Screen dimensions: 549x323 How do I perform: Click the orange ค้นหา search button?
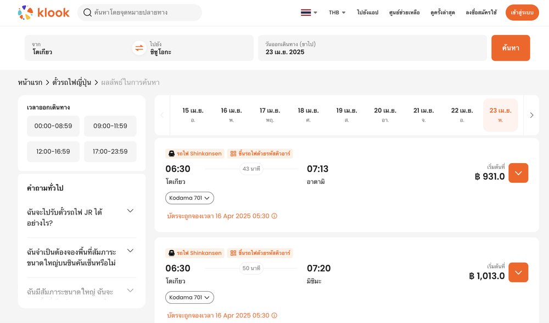(x=511, y=48)
